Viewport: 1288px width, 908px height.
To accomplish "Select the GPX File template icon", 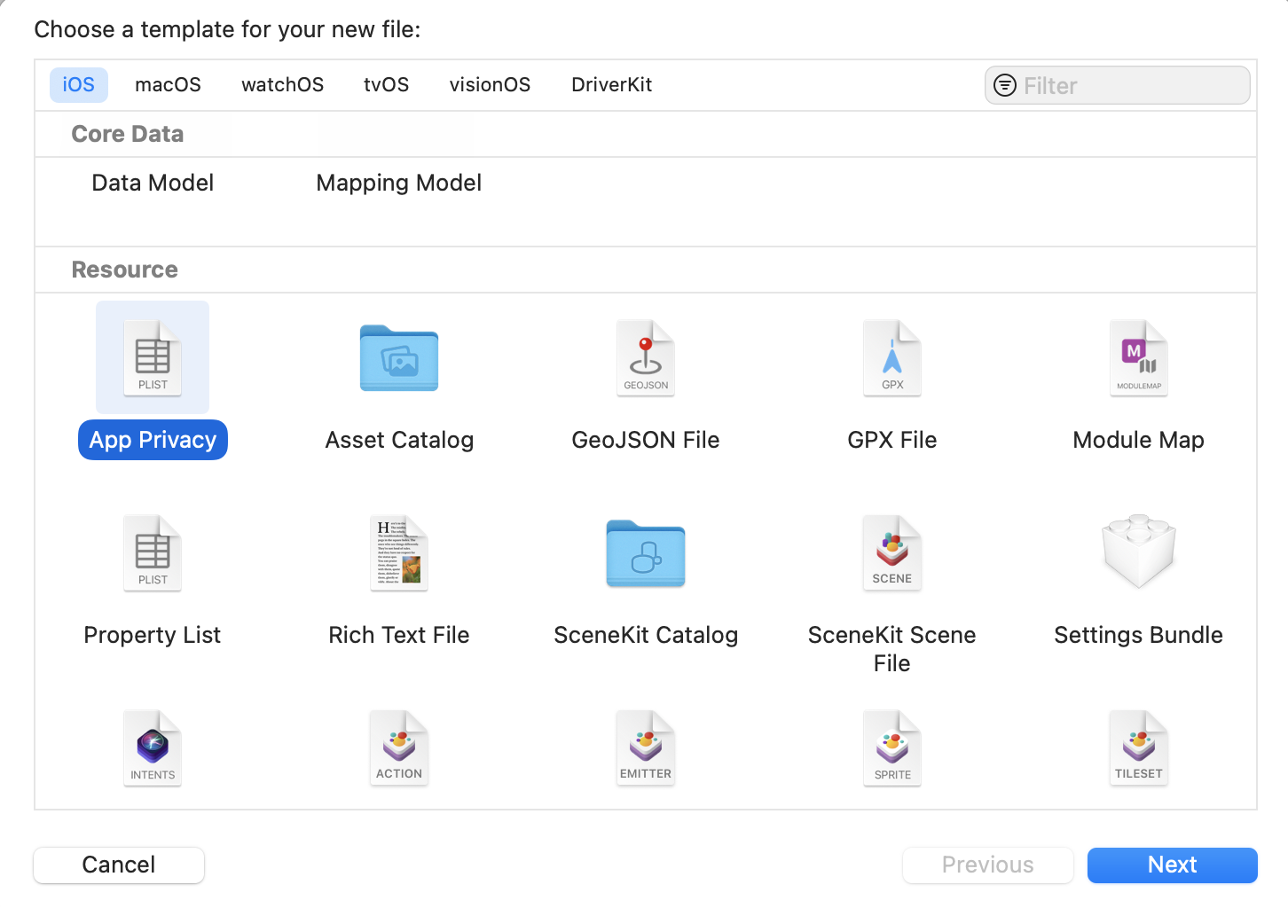I will pos(892,358).
